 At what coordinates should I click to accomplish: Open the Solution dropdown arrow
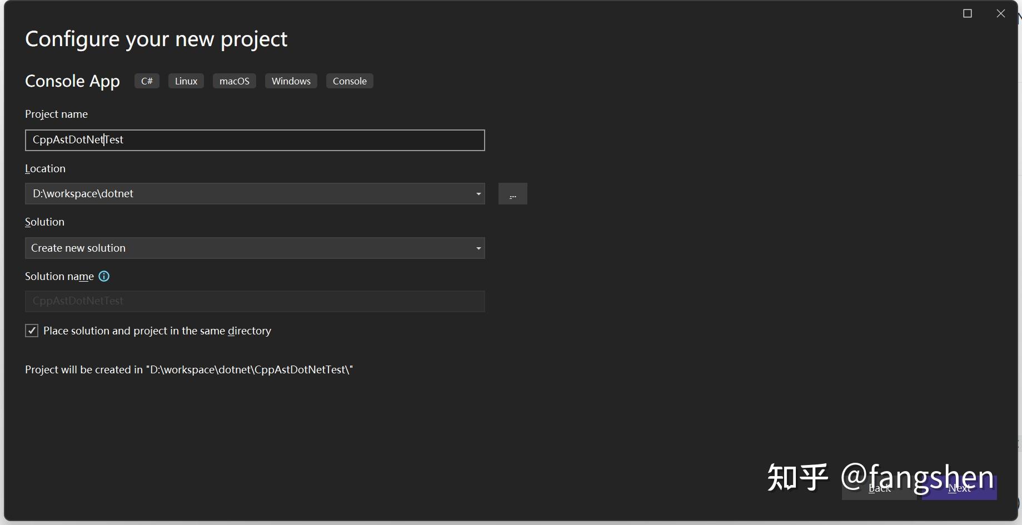(x=478, y=248)
